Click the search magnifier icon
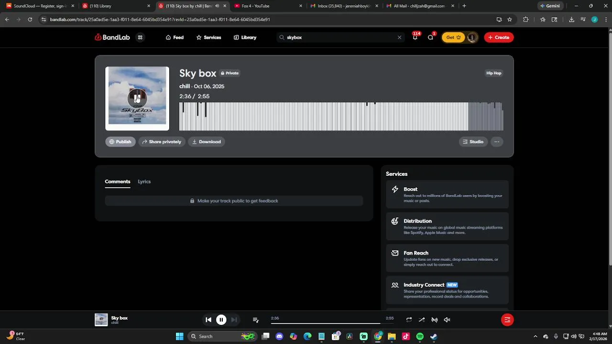The width and height of the screenshot is (612, 344). (282, 37)
